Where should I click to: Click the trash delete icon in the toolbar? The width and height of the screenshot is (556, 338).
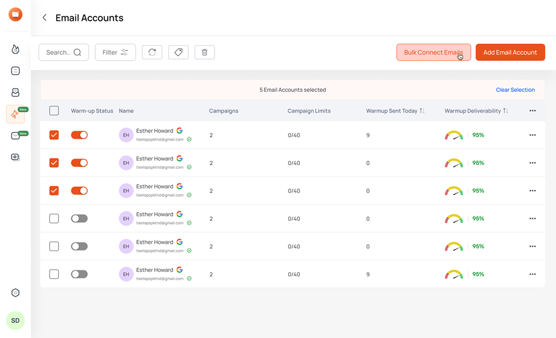[x=204, y=52]
